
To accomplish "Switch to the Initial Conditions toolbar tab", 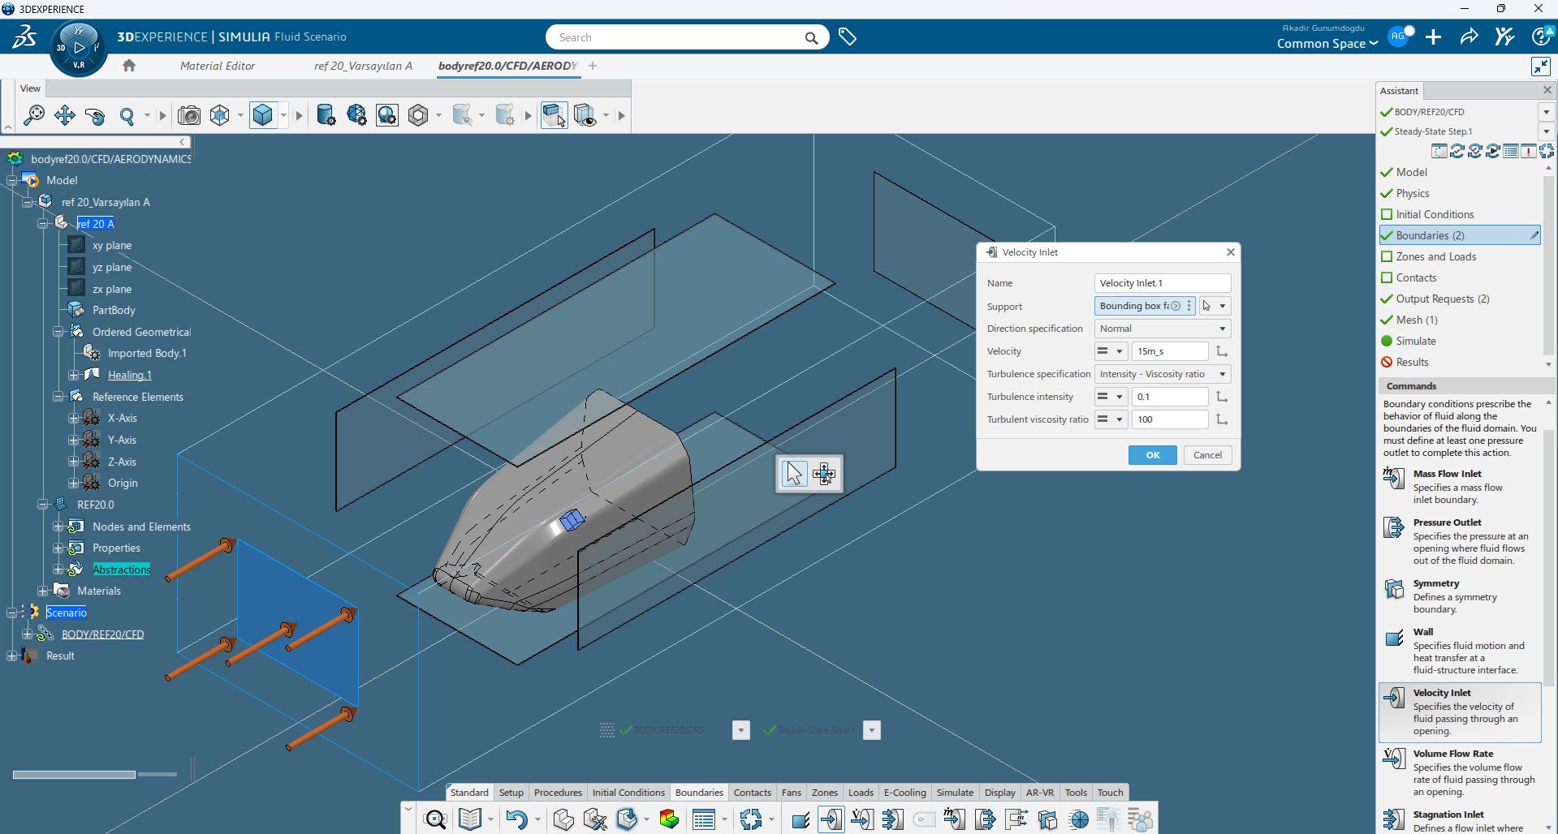I will click(628, 793).
